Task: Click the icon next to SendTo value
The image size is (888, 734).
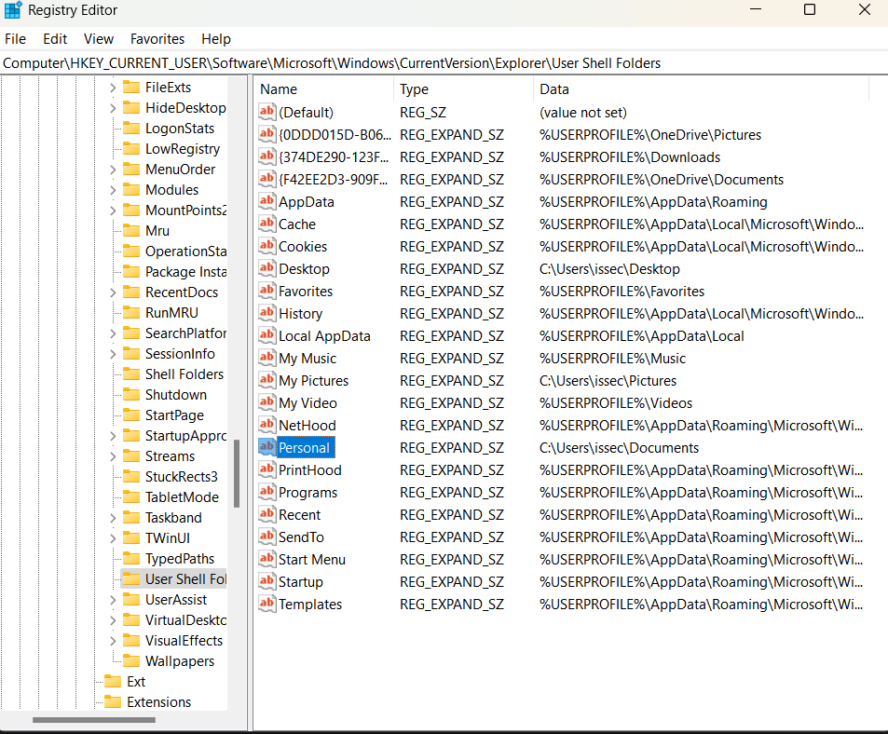Action: point(266,537)
